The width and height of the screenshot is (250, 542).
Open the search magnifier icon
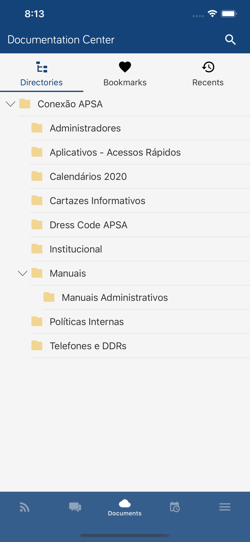coord(230,40)
